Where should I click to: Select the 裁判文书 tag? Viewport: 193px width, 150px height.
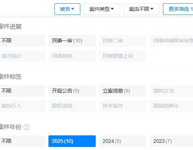[171, 91]
